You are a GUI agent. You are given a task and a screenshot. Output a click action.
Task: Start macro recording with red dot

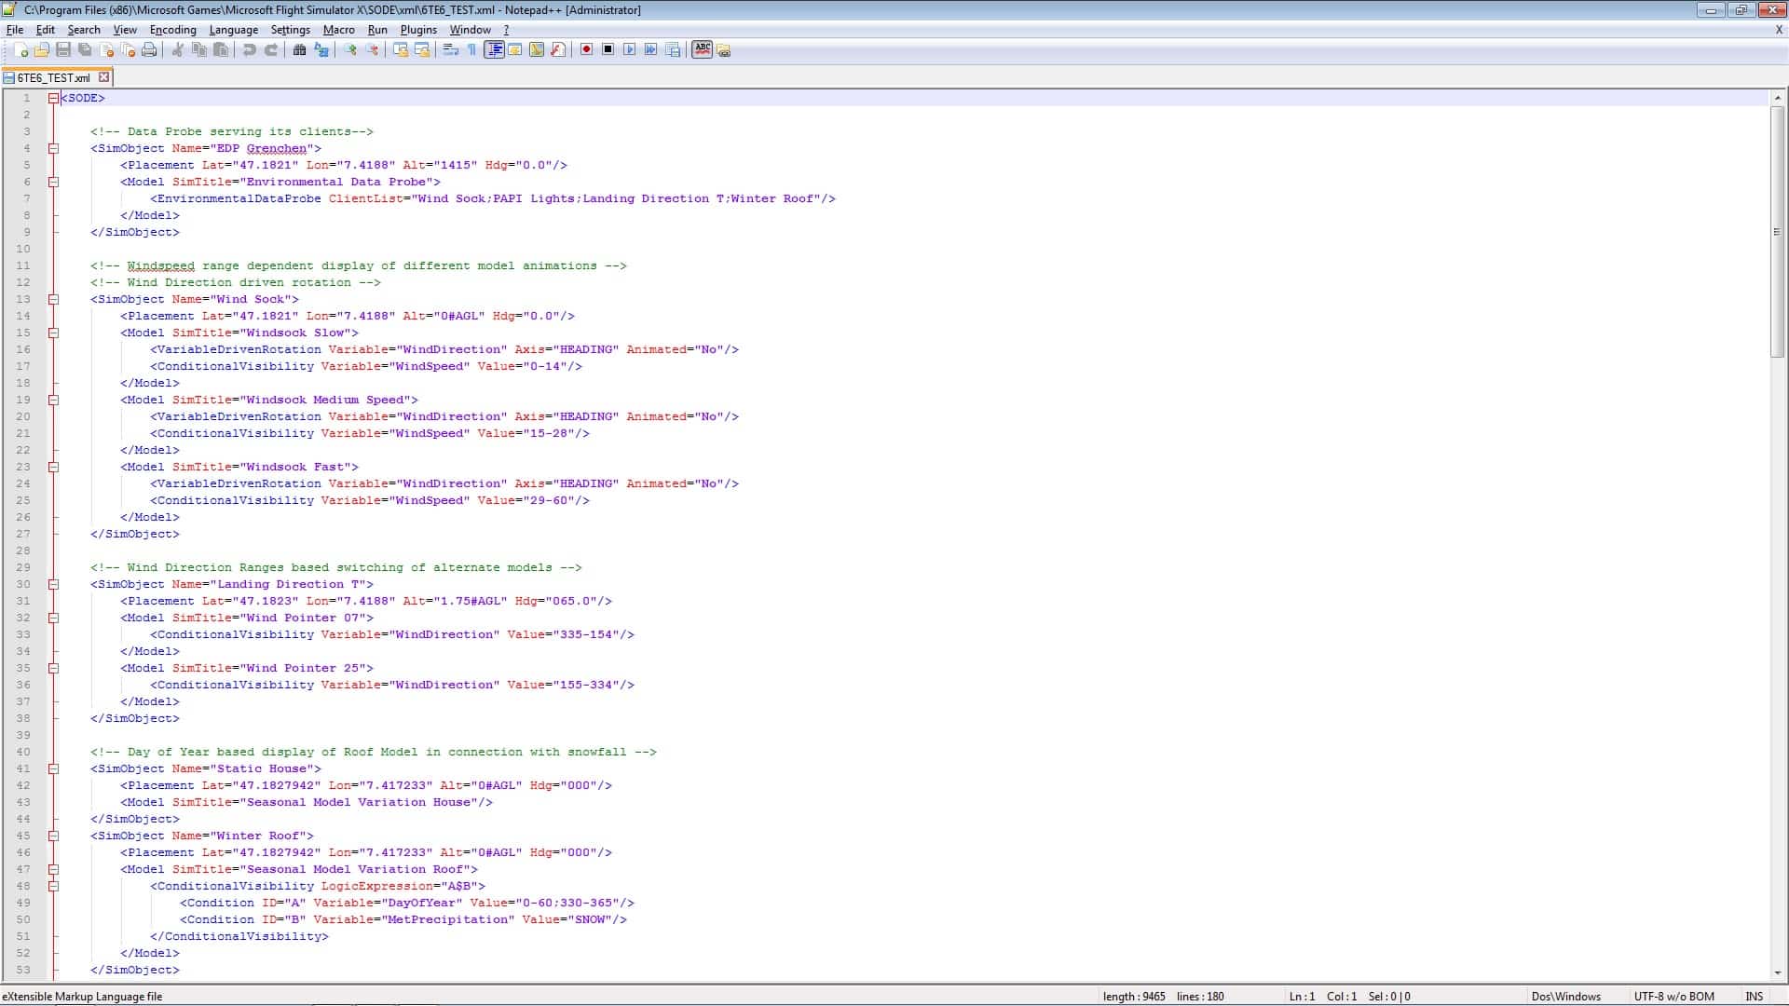586,49
